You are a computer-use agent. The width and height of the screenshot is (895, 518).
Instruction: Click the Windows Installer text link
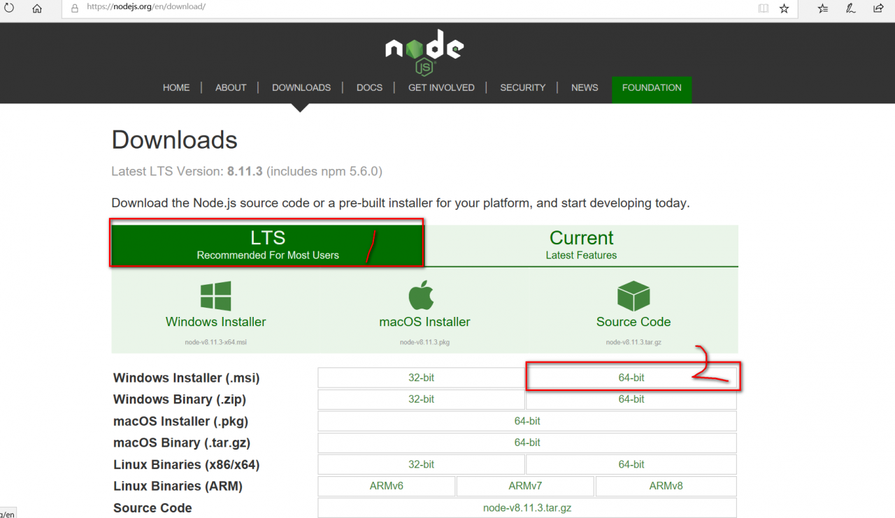click(x=215, y=322)
